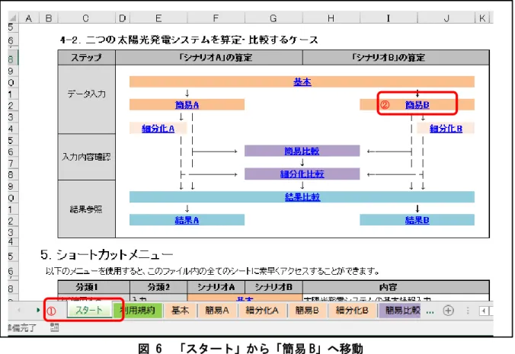The height and width of the screenshot is (354, 515).
Task: Switch to the 基本 sheet tab
Action: 180,310
